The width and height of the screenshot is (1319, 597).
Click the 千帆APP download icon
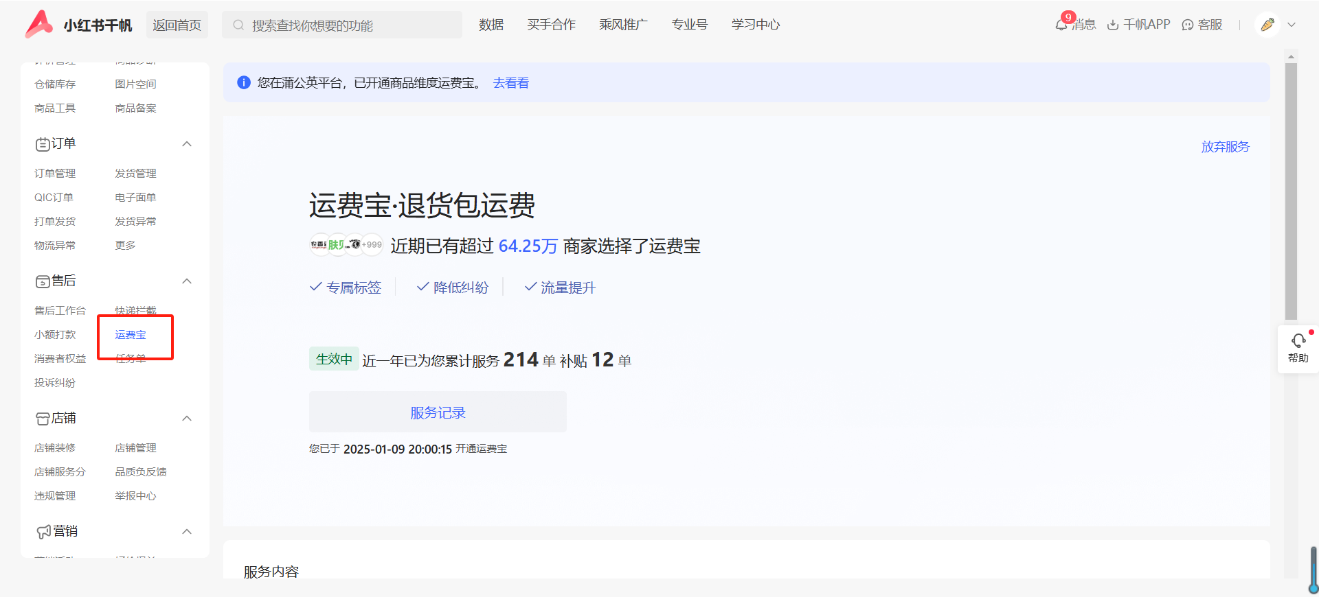click(x=1113, y=25)
